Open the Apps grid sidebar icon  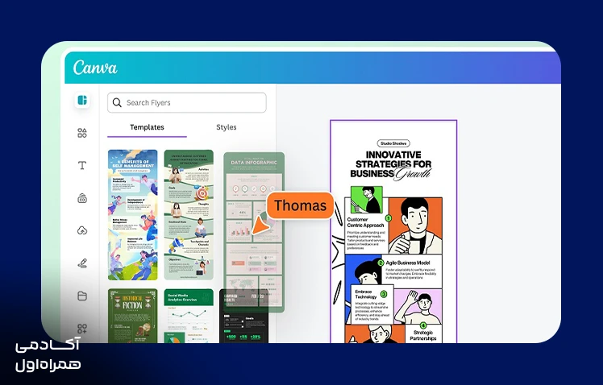82,329
